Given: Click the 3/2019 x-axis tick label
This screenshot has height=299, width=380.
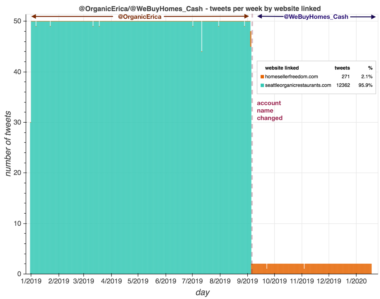Looking at the screenshot, I should coord(84,280).
